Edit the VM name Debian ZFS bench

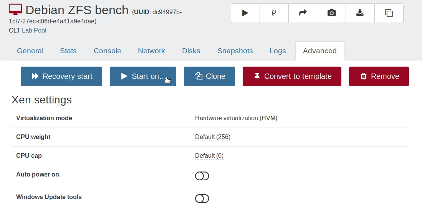pos(77,10)
